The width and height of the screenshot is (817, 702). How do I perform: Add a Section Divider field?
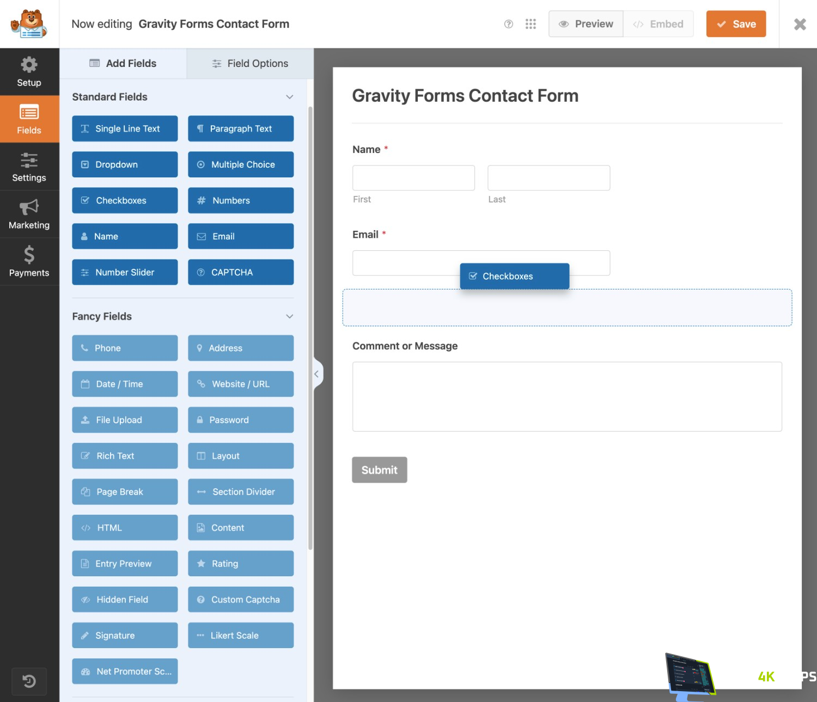tap(241, 492)
